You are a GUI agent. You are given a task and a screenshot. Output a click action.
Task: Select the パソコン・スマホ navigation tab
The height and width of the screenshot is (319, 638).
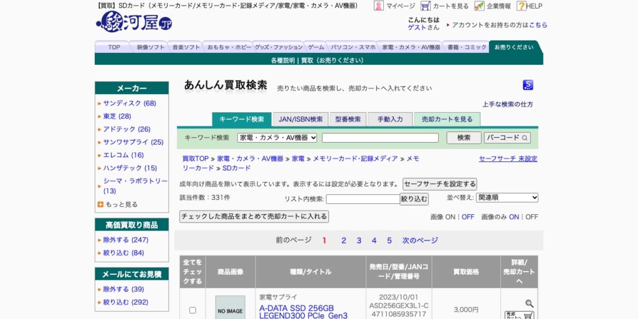click(353, 47)
